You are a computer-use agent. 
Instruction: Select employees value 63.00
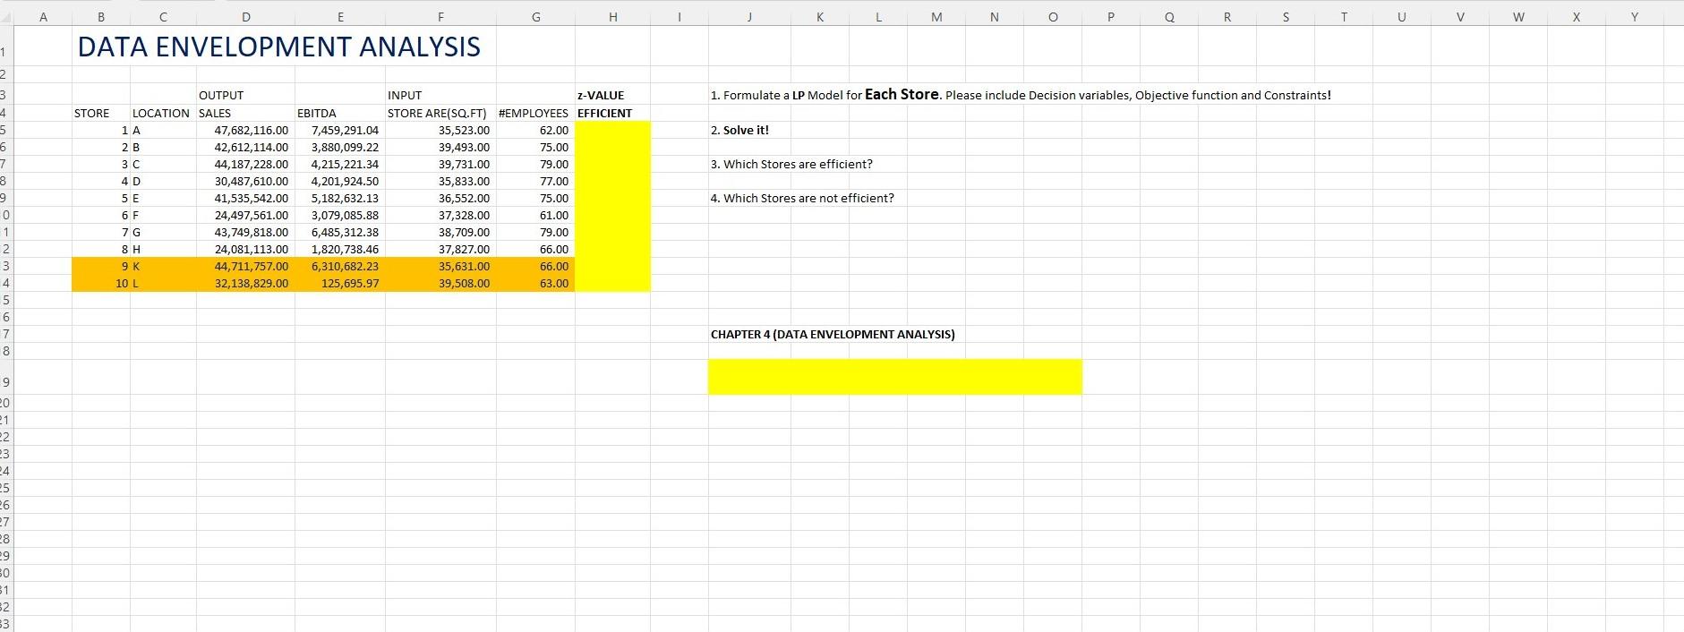tap(554, 283)
